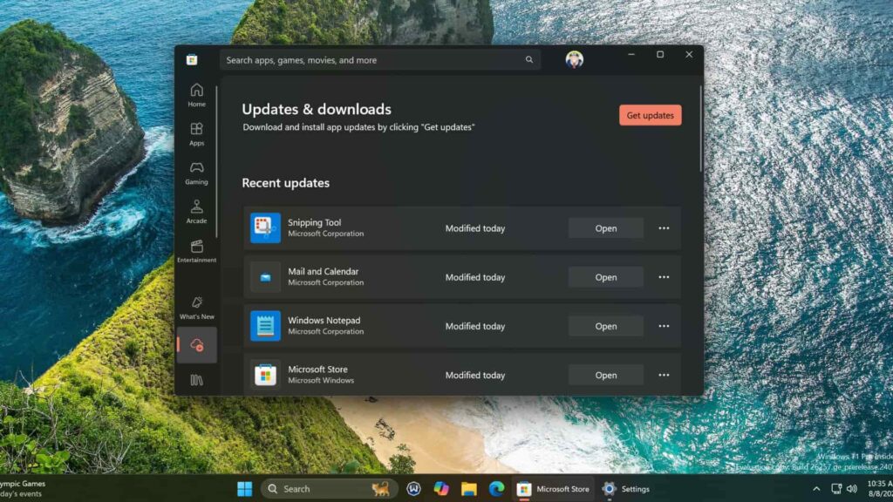Open more options for Windows Notepad
The image size is (893, 502).
click(664, 325)
